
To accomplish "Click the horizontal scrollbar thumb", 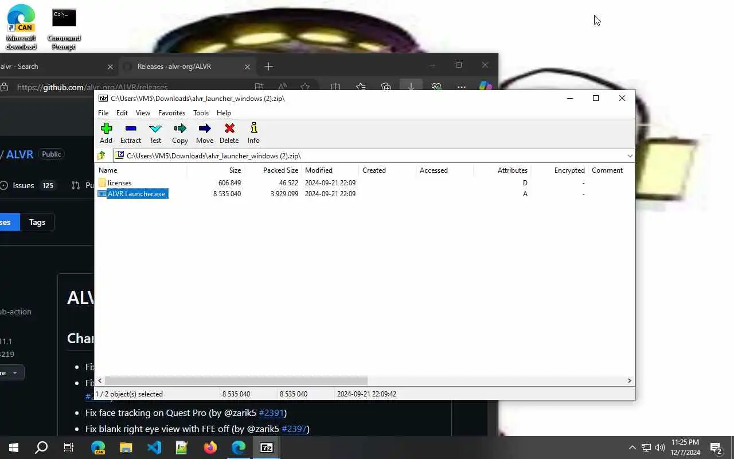I will coord(236,380).
